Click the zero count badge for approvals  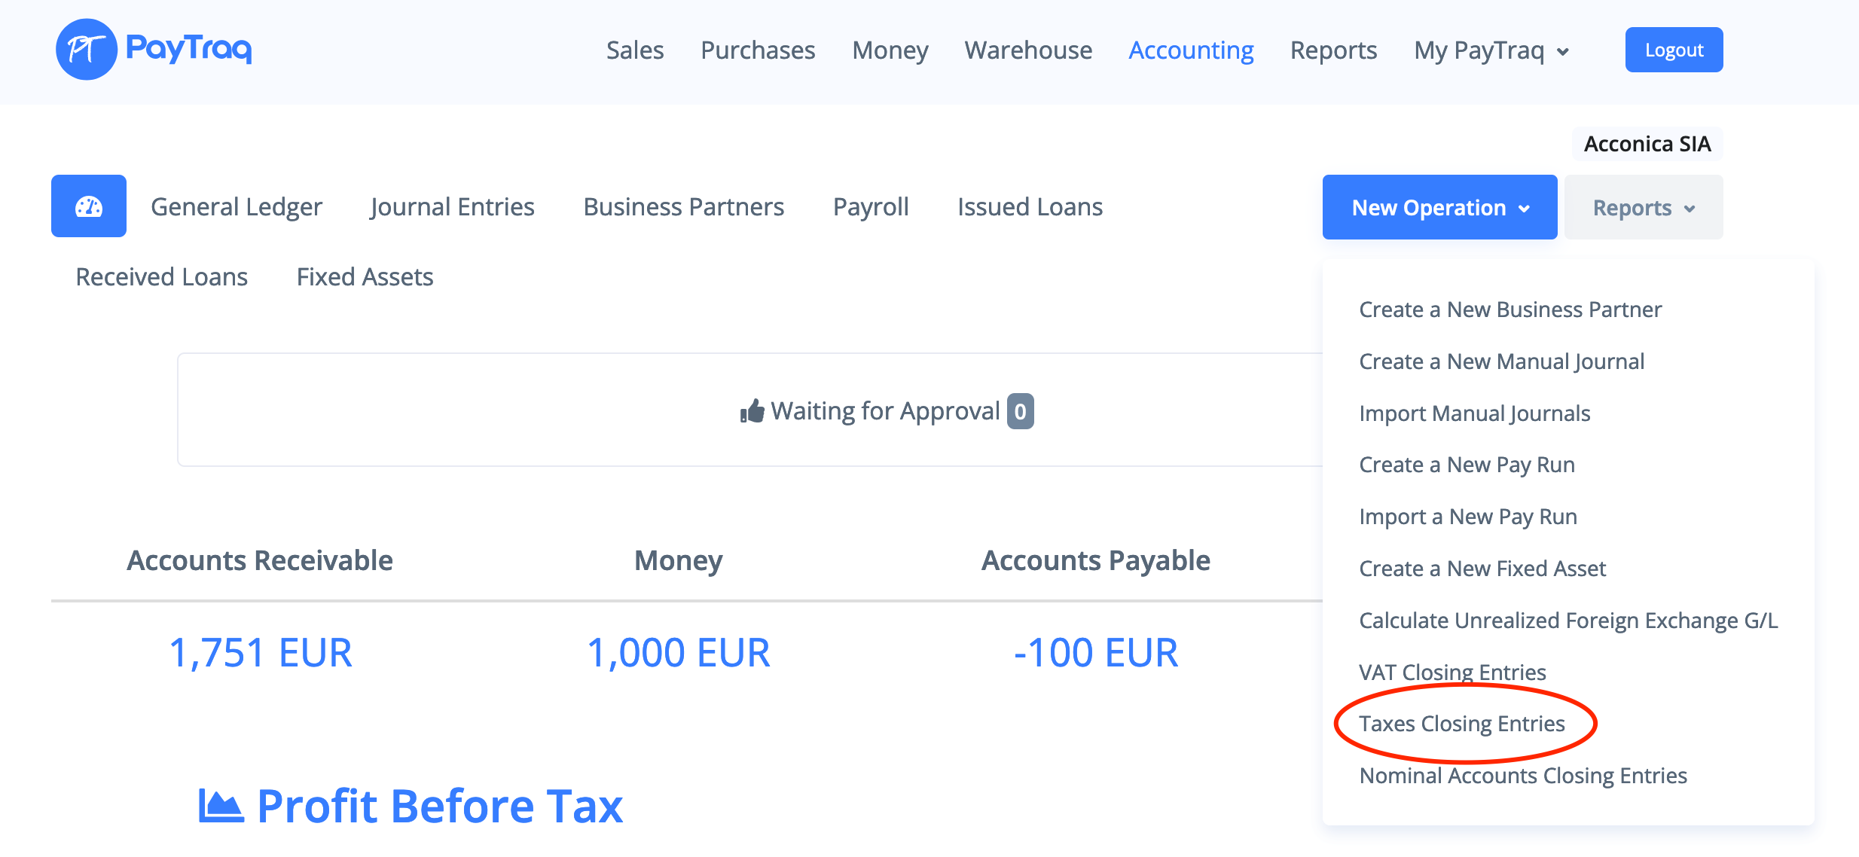tap(1020, 411)
